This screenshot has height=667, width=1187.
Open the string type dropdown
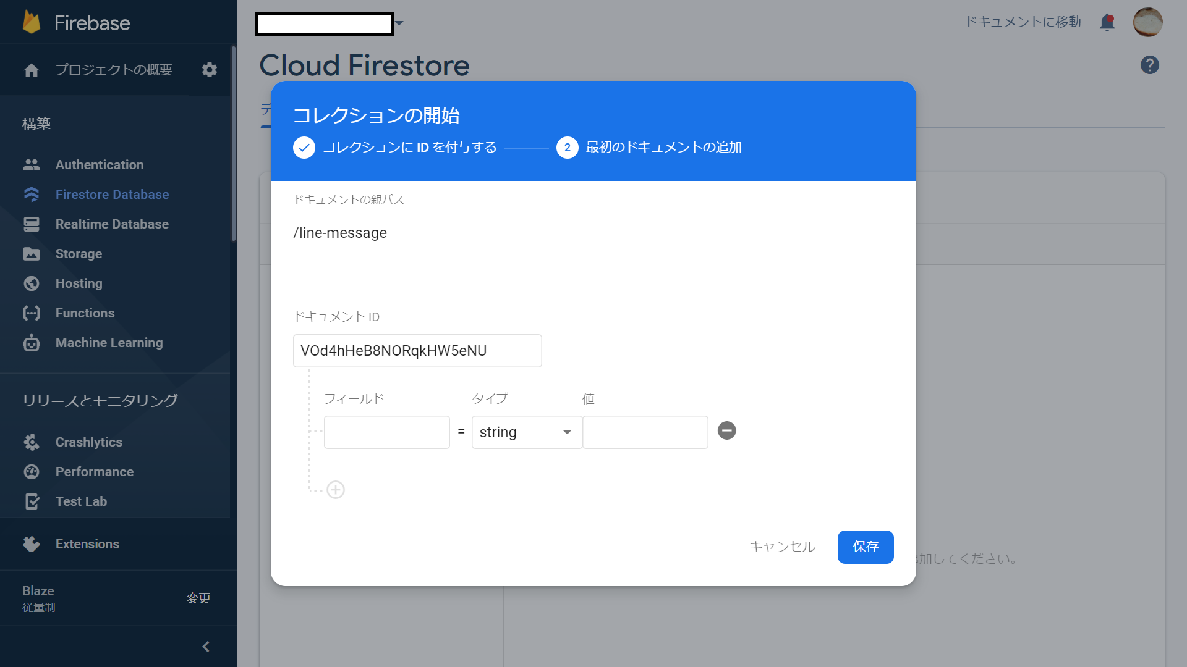pos(526,432)
